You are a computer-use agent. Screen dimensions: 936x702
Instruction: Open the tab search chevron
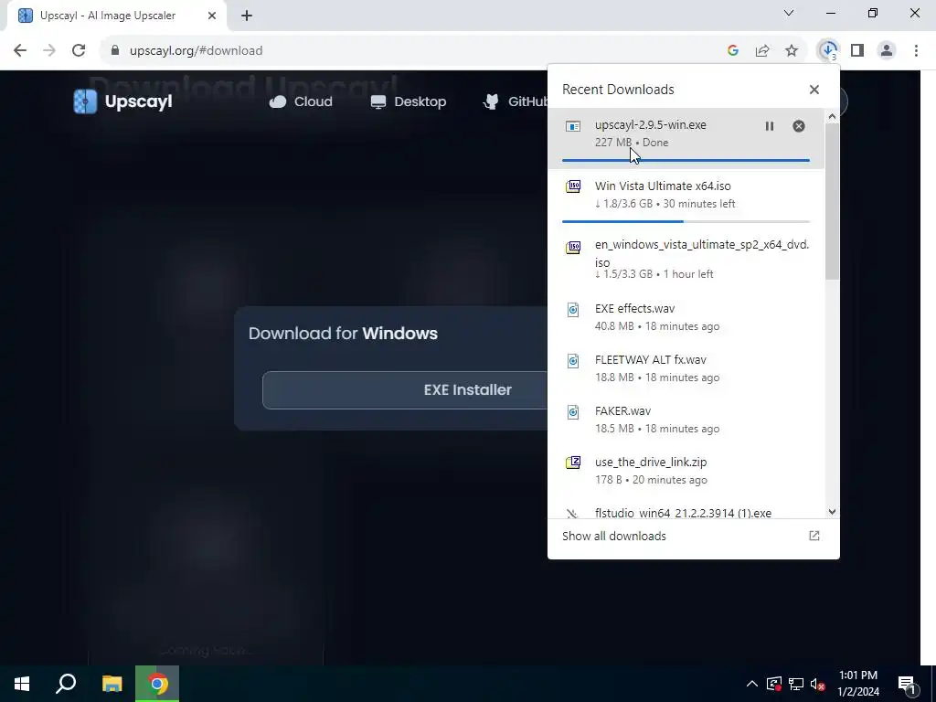click(789, 13)
